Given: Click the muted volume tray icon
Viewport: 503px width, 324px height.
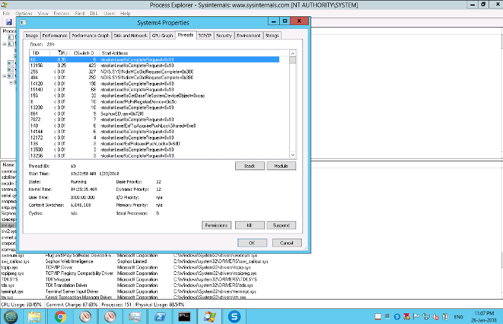Looking at the screenshot, I should 435,316.
